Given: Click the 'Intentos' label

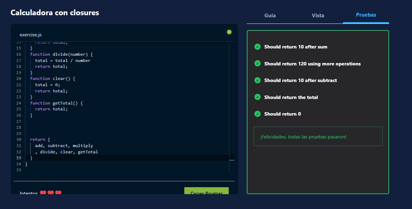Looking at the screenshot, I should pyautogui.click(x=29, y=193).
